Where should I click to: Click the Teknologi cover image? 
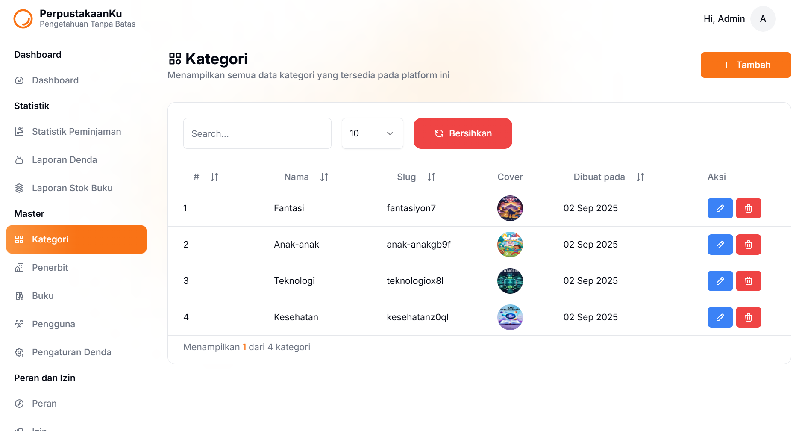510,281
